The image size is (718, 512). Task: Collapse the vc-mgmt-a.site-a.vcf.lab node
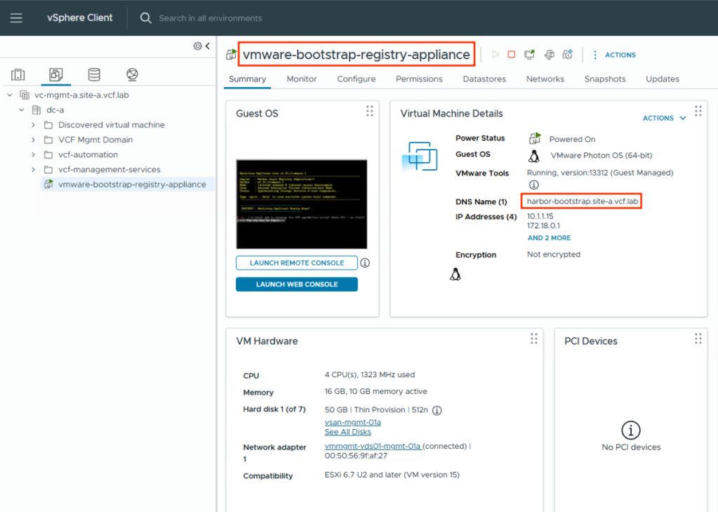(x=10, y=95)
